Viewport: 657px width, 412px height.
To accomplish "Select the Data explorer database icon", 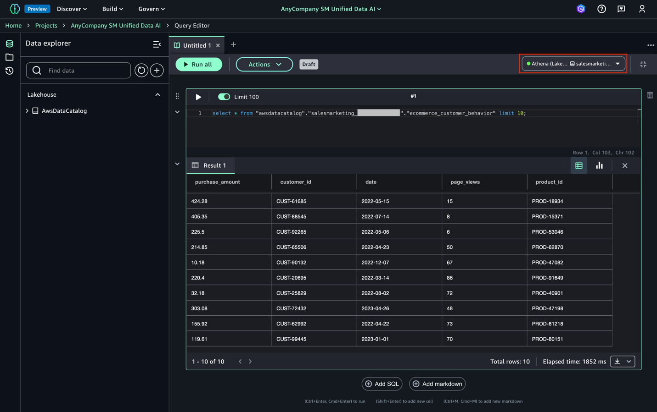I will 9,44.
